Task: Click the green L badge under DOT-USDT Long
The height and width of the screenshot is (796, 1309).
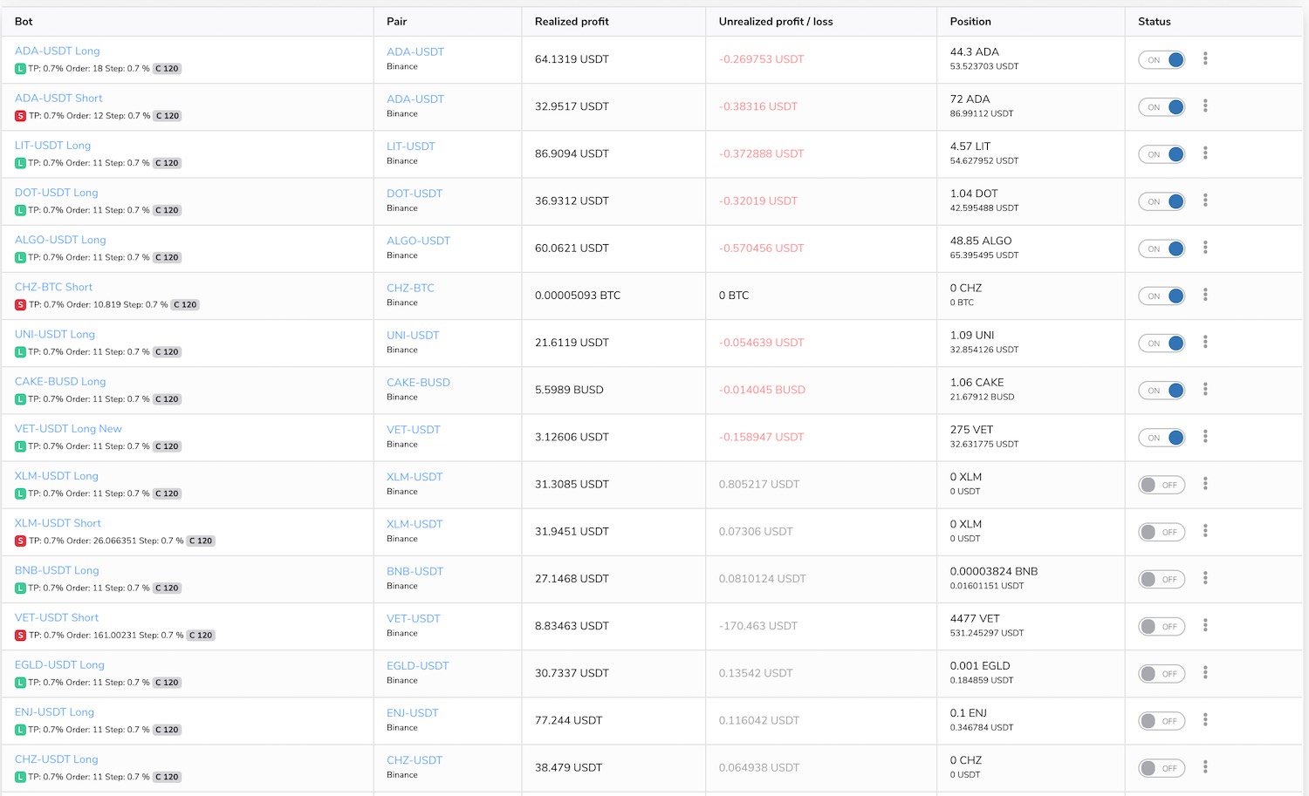Action: pyautogui.click(x=20, y=210)
